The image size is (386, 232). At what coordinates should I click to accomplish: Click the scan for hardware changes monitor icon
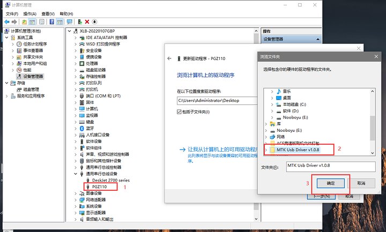point(69,22)
